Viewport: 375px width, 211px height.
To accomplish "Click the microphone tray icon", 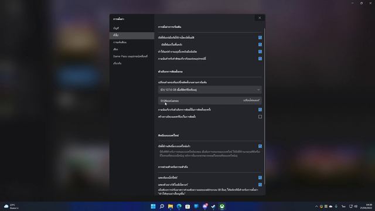I will click(x=336, y=206).
